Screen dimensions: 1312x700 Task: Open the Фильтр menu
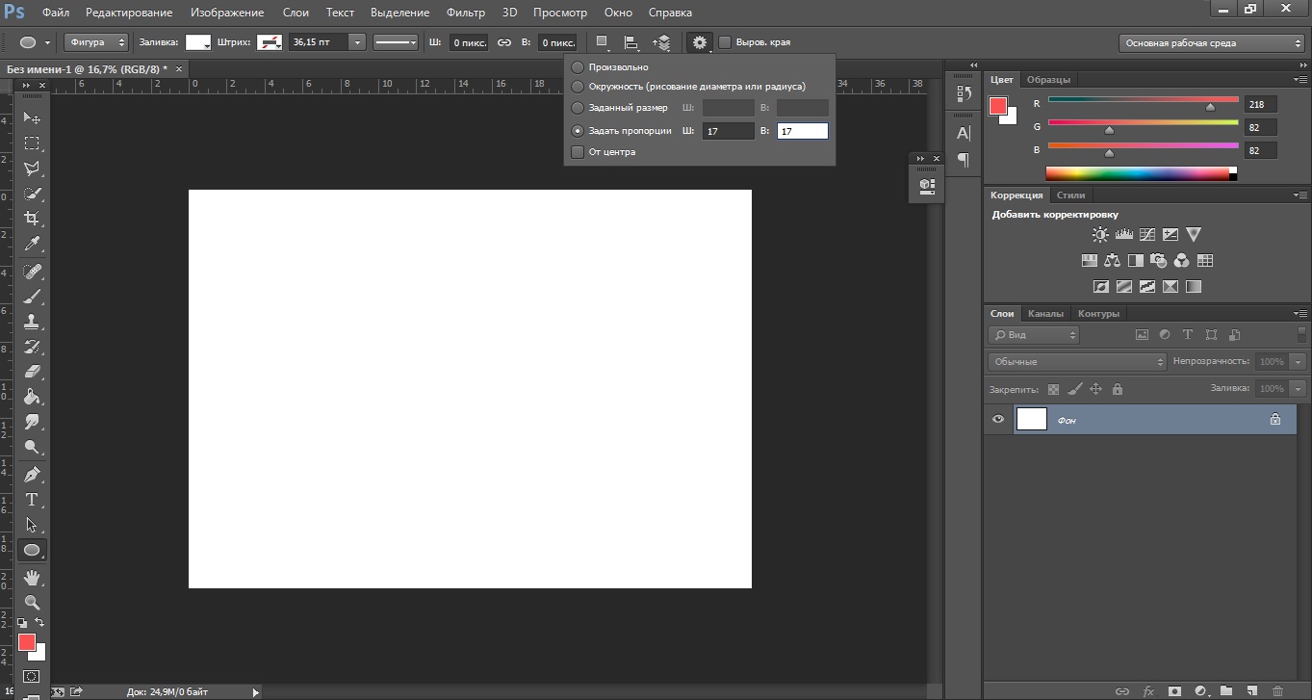[x=466, y=13]
